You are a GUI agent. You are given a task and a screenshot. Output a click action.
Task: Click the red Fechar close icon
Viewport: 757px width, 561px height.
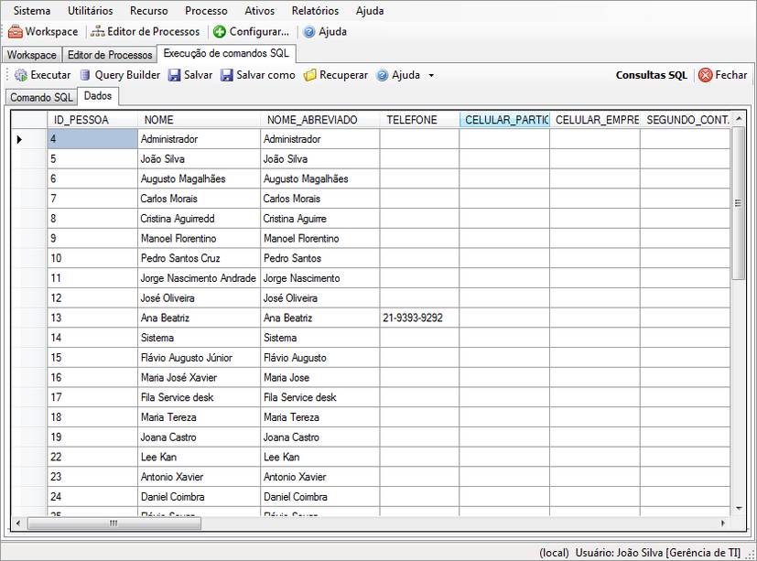coord(705,75)
